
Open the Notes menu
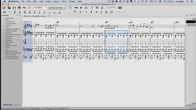(48, 1)
